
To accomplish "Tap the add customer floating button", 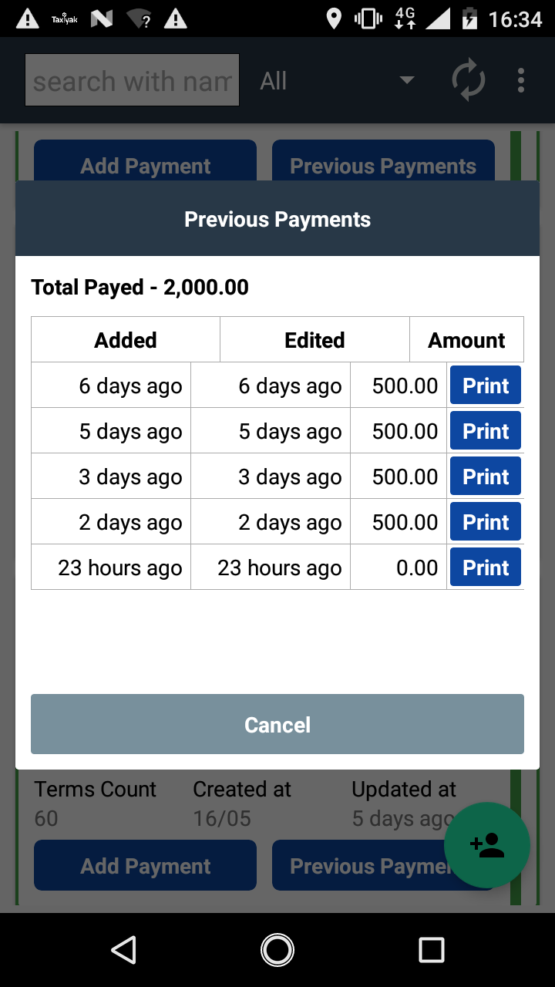I will point(487,845).
